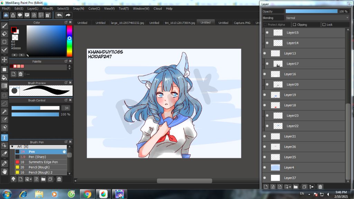Show hidden system tray icons
Image resolution: width=354 pixels, height=199 pixels.
[x=309, y=194]
